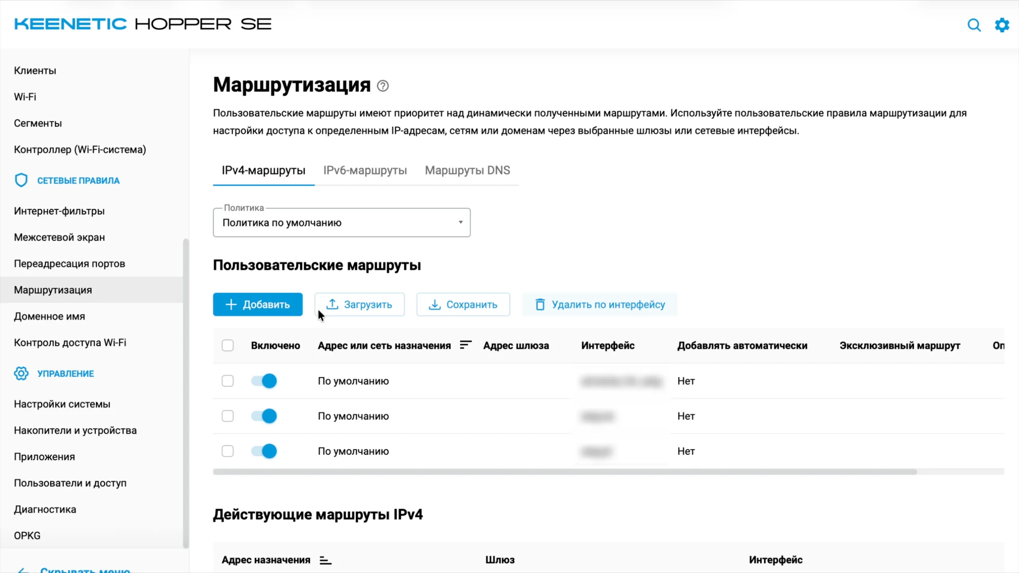The height and width of the screenshot is (573, 1019).
Task: Click the help question mark beside Маршрутизация
Action: point(383,86)
